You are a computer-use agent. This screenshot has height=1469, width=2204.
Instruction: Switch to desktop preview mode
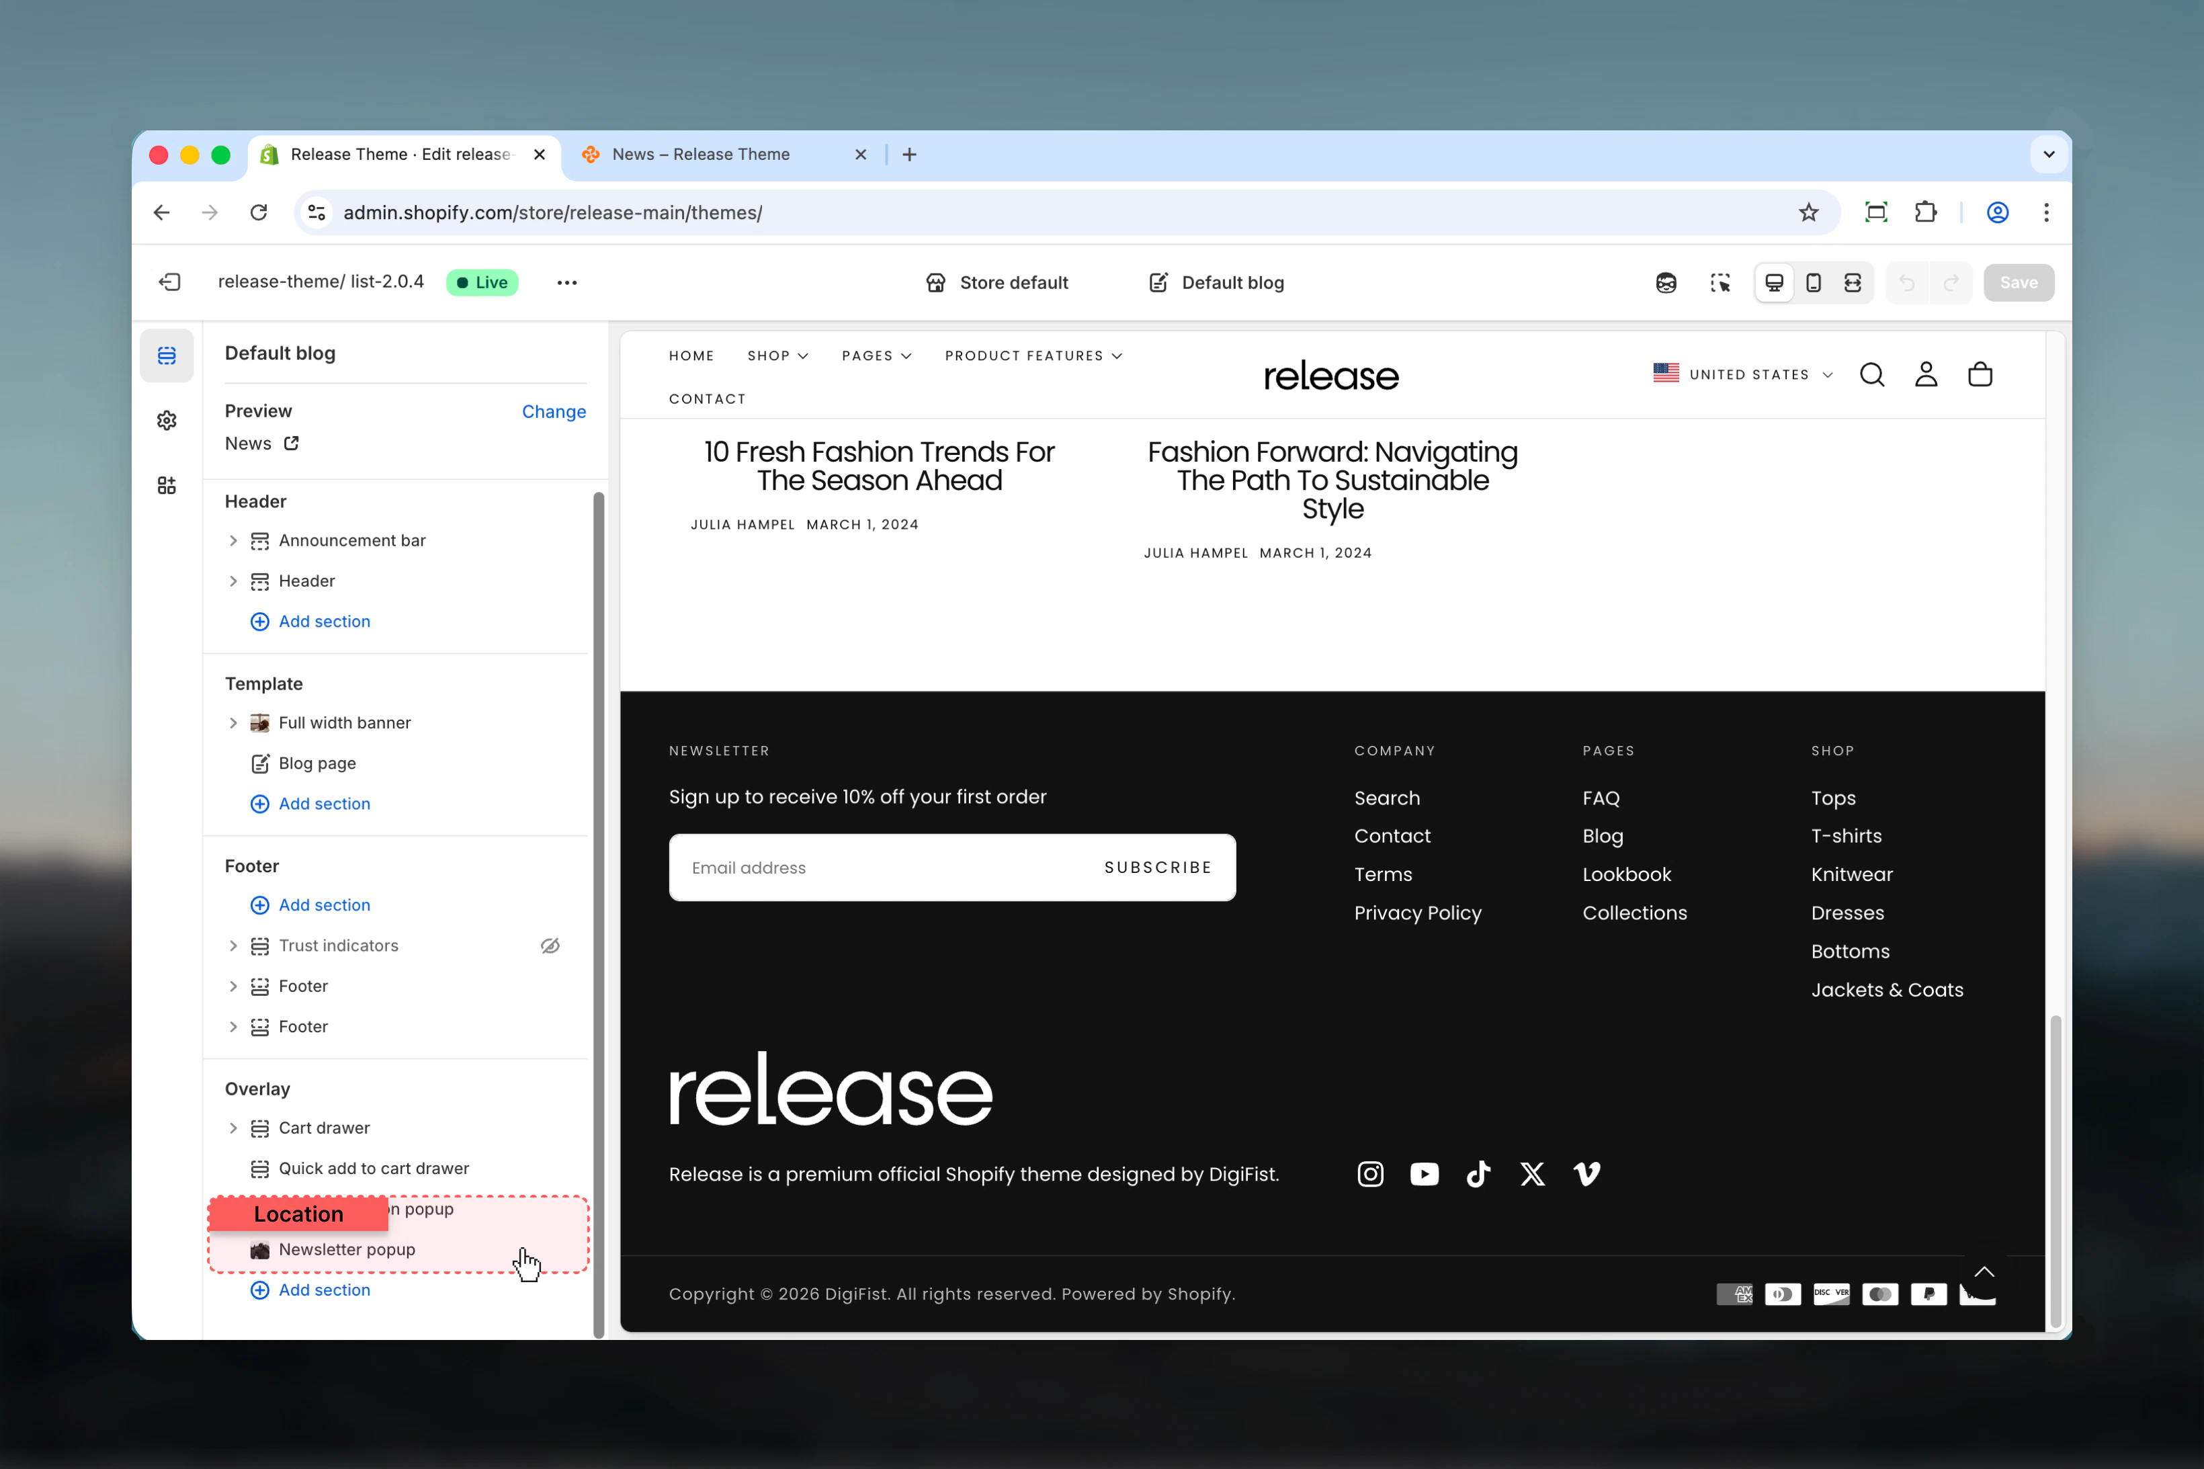(x=1773, y=282)
